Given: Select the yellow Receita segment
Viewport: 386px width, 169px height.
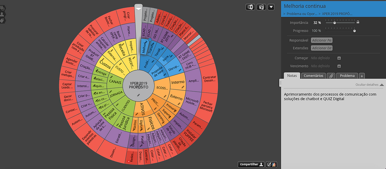Looking at the screenshot, I should click(121, 49).
